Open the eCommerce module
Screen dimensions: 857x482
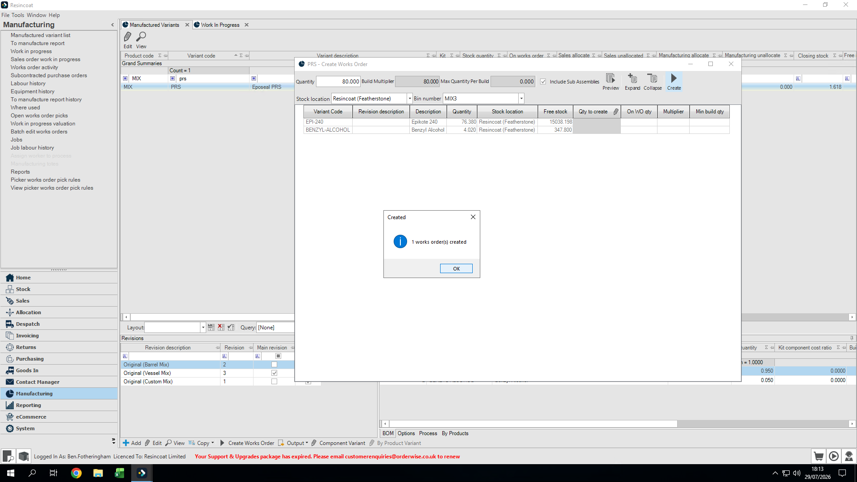[59, 417]
